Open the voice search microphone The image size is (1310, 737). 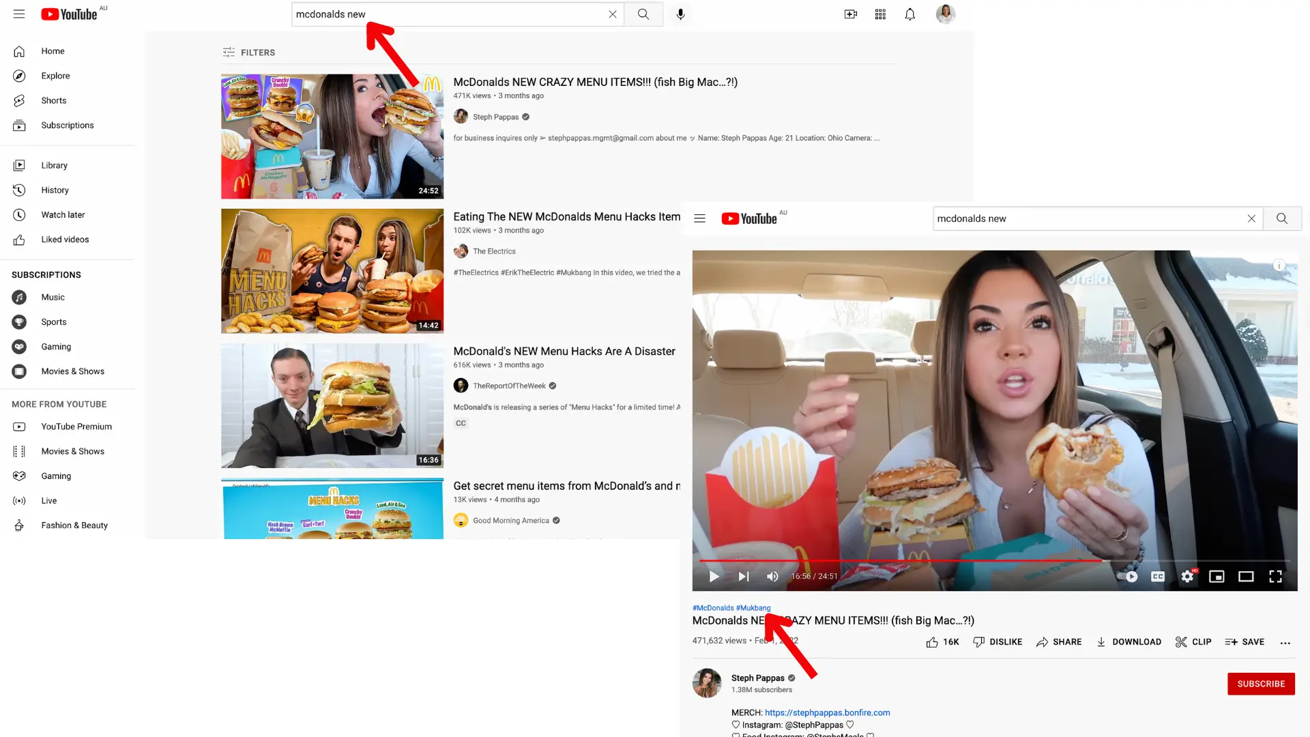(x=680, y=14)
